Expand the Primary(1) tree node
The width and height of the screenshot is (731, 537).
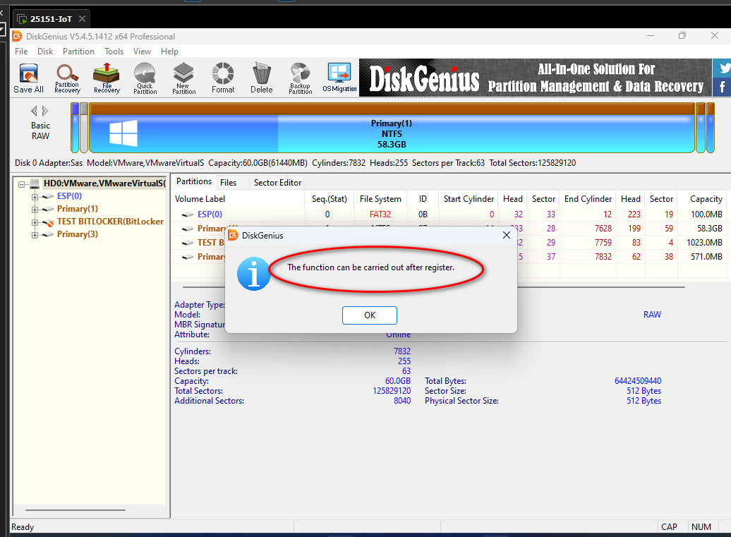click(35, 210)
